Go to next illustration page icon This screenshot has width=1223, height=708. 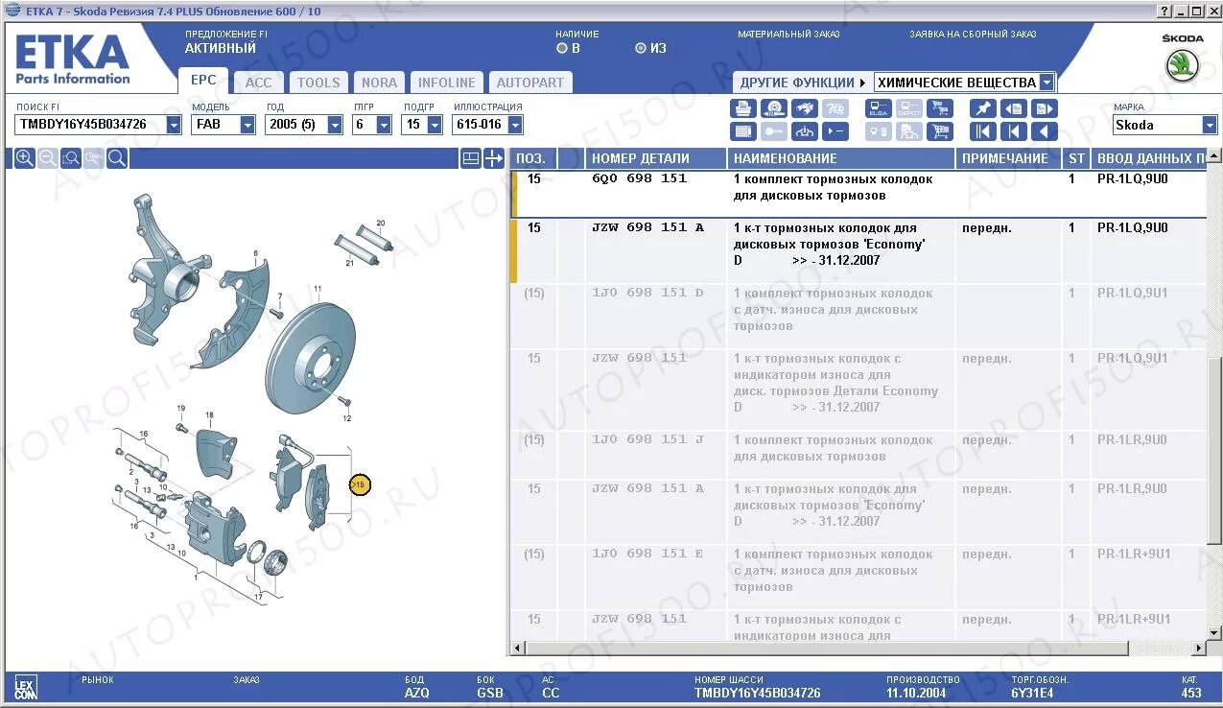[x=1045, y=109]
